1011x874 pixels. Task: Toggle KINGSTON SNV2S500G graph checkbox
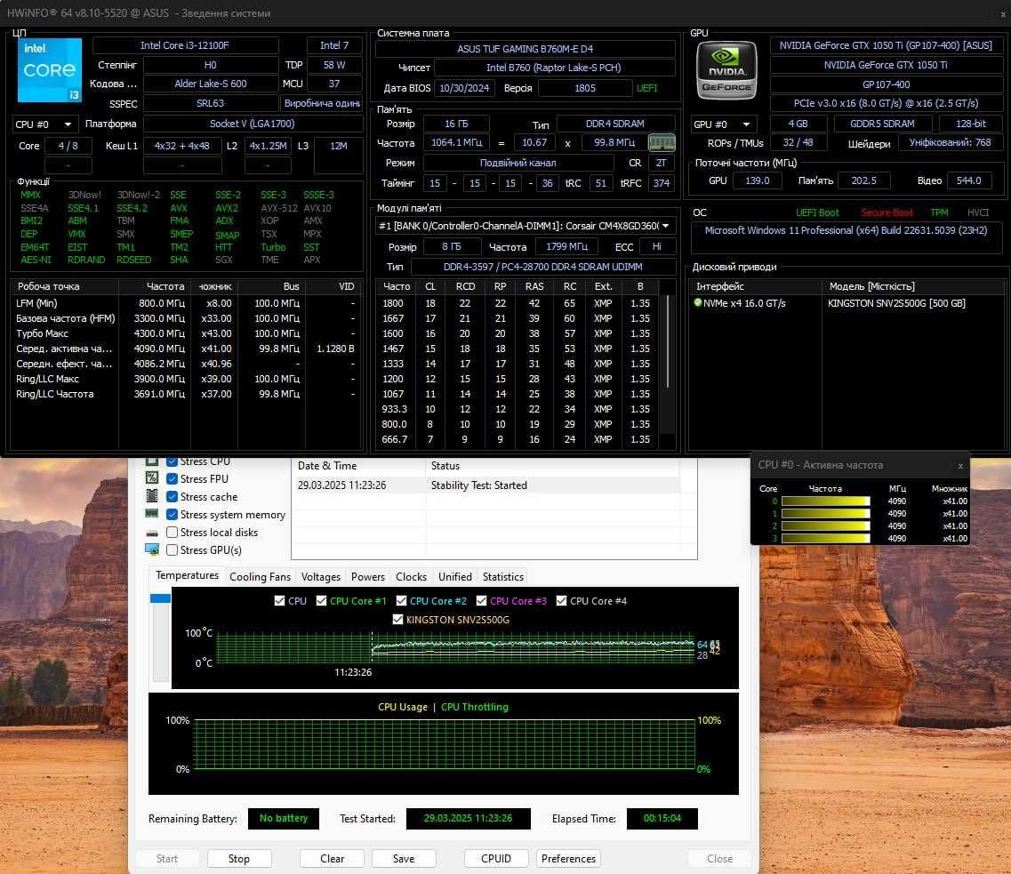(397, 620)
